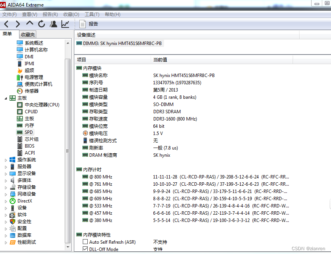Toggle the DLL-Off Mode checkbox
This screenshot has width=331, height=254.
pyautogui.click(x=85, y=249)
